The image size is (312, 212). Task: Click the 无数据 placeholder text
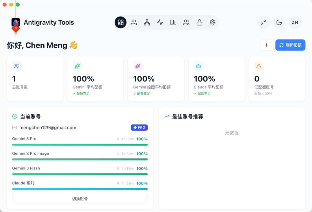click(232, 133)
